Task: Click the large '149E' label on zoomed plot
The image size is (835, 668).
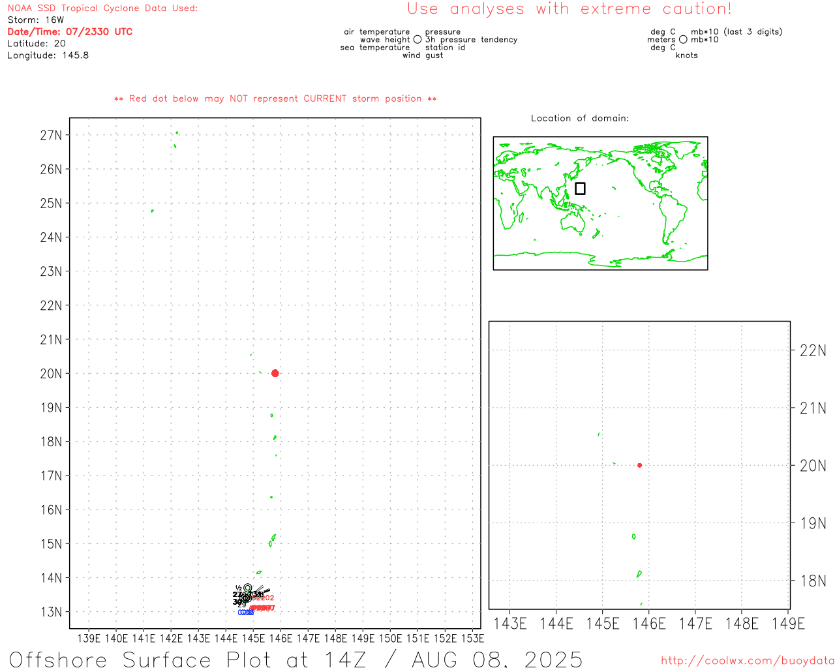Action: click(x=788, y=624)
